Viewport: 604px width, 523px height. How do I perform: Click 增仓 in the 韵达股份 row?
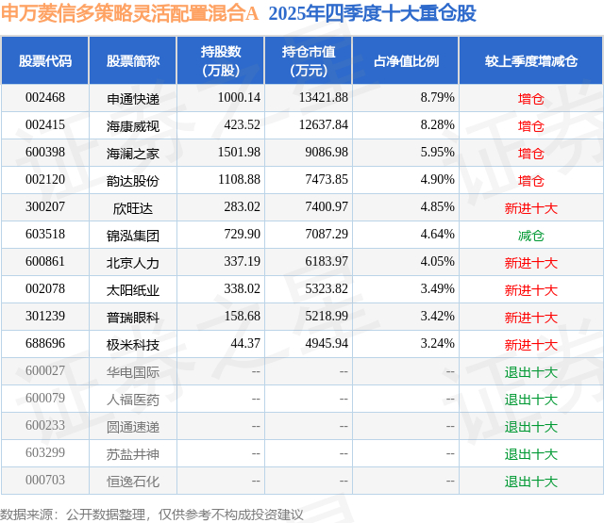click(x=531, y=181)
